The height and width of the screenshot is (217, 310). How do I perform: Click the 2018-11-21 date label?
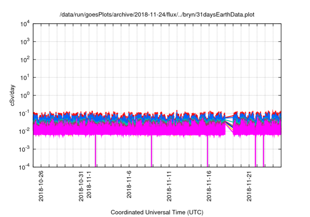pyautogui.click(x=249, y=186)
